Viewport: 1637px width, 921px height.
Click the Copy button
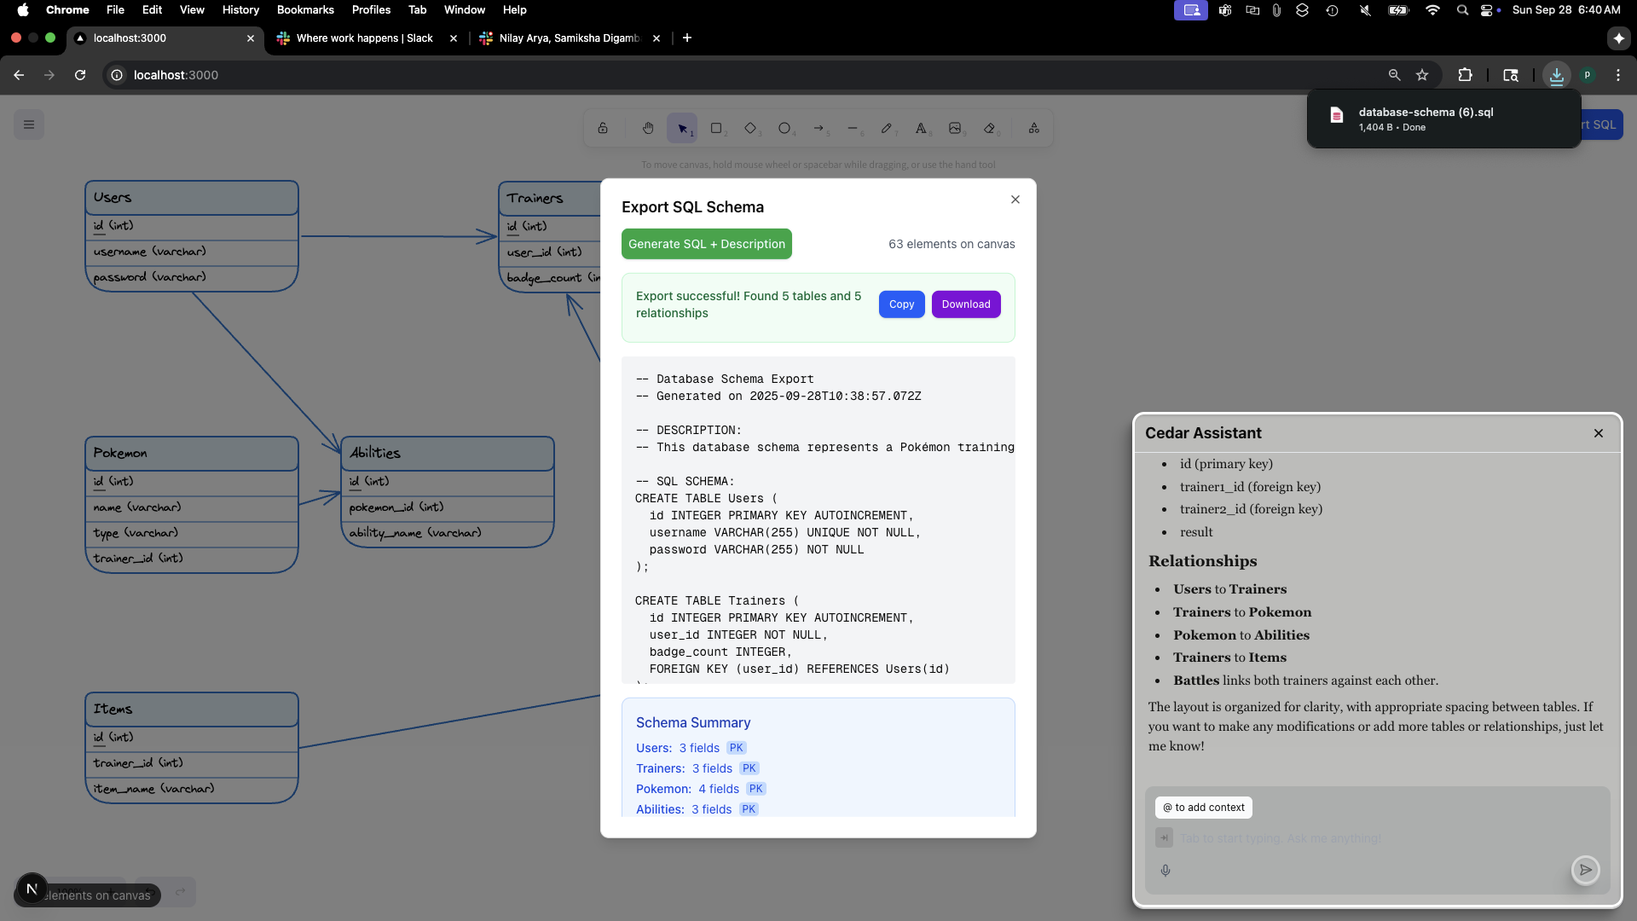901,304
